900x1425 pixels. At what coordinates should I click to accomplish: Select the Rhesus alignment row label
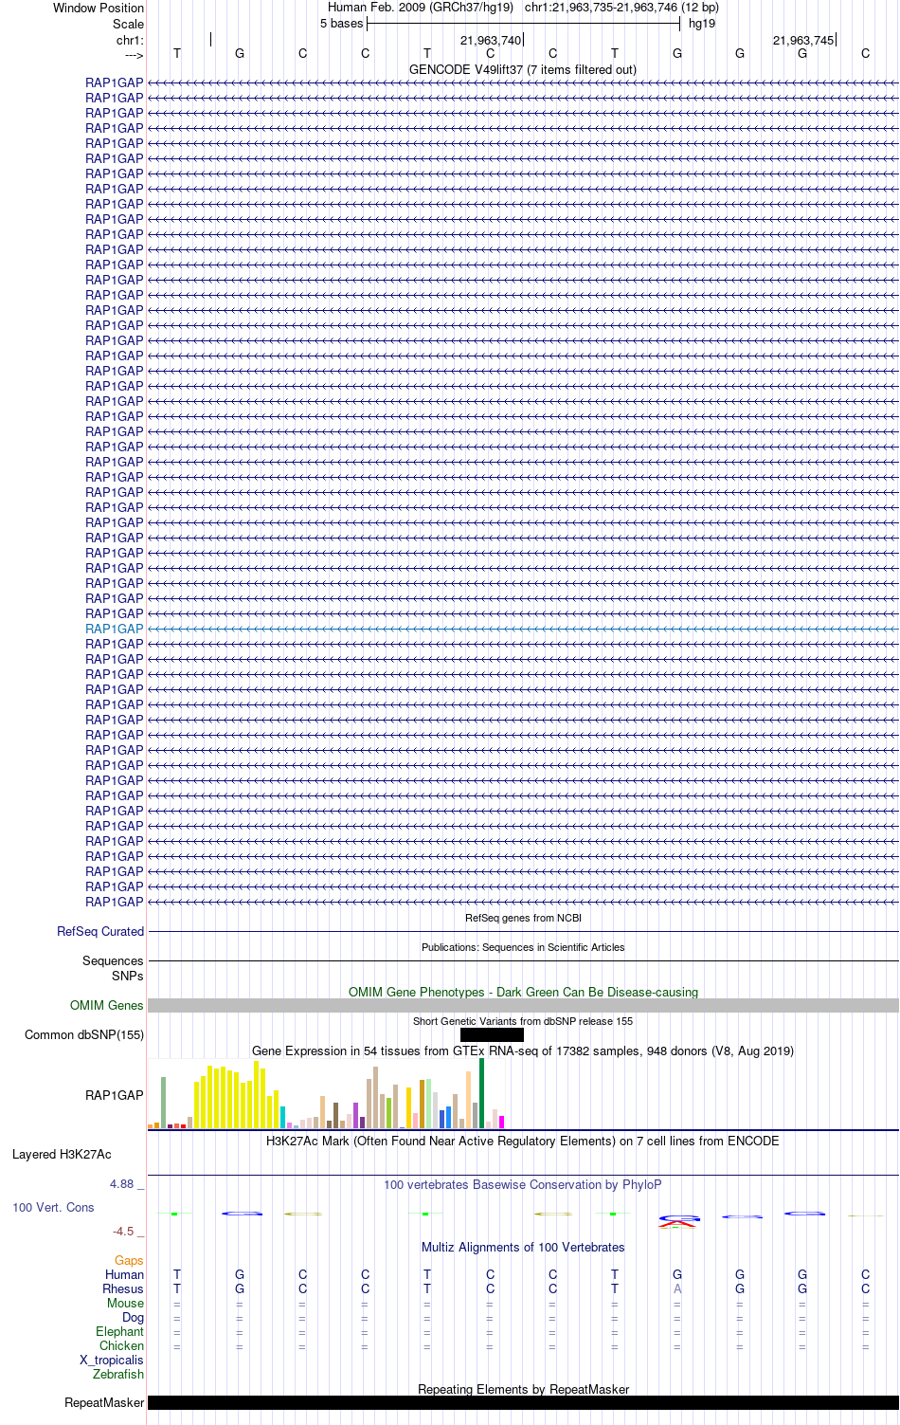(x=123, y=1288)
